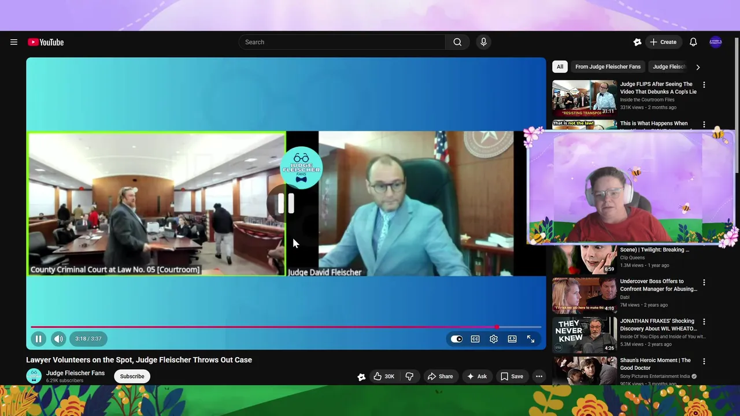Like the video with thumbs up

[384, 376]
